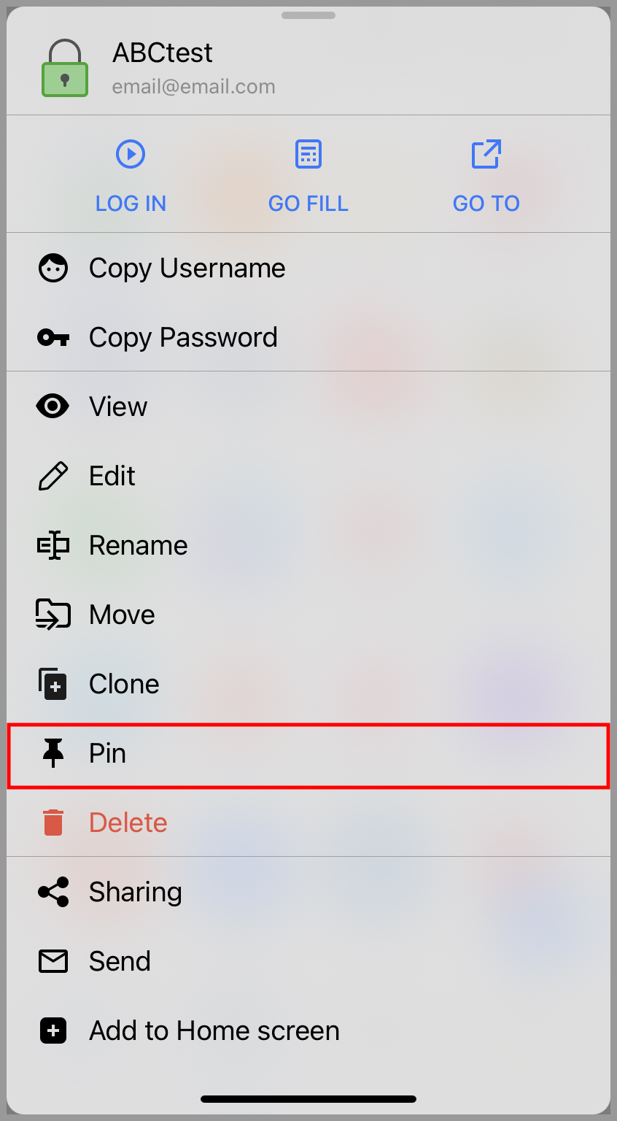Select Copy Username from the menu
This screenshot has height=1121, width=617.
pyautogui.click(x=187, y=268)
